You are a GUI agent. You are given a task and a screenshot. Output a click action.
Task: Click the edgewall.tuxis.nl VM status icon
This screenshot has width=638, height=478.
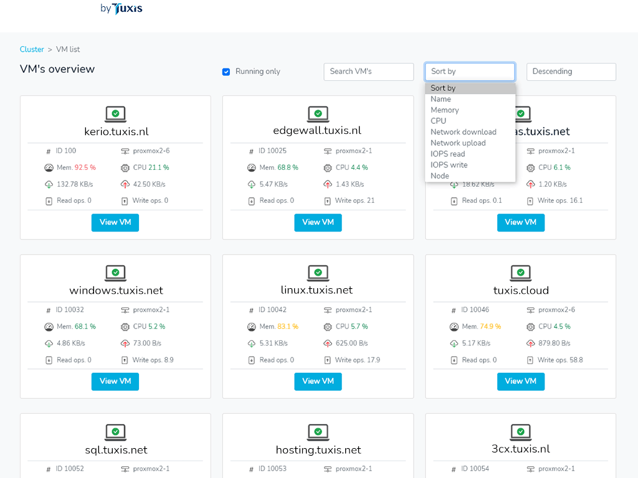(x=318, y=115)
